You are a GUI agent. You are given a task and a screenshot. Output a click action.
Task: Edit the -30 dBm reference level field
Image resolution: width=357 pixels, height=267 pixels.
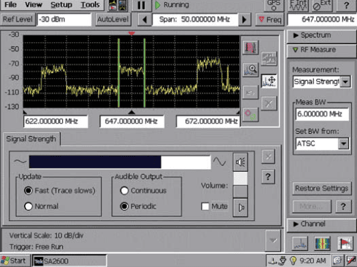click(x=64, y=19)
